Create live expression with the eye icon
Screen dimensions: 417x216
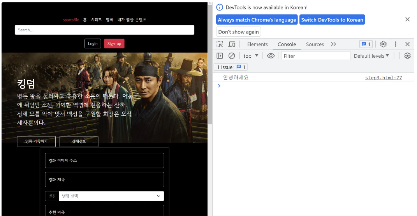[x=271, y=56]
